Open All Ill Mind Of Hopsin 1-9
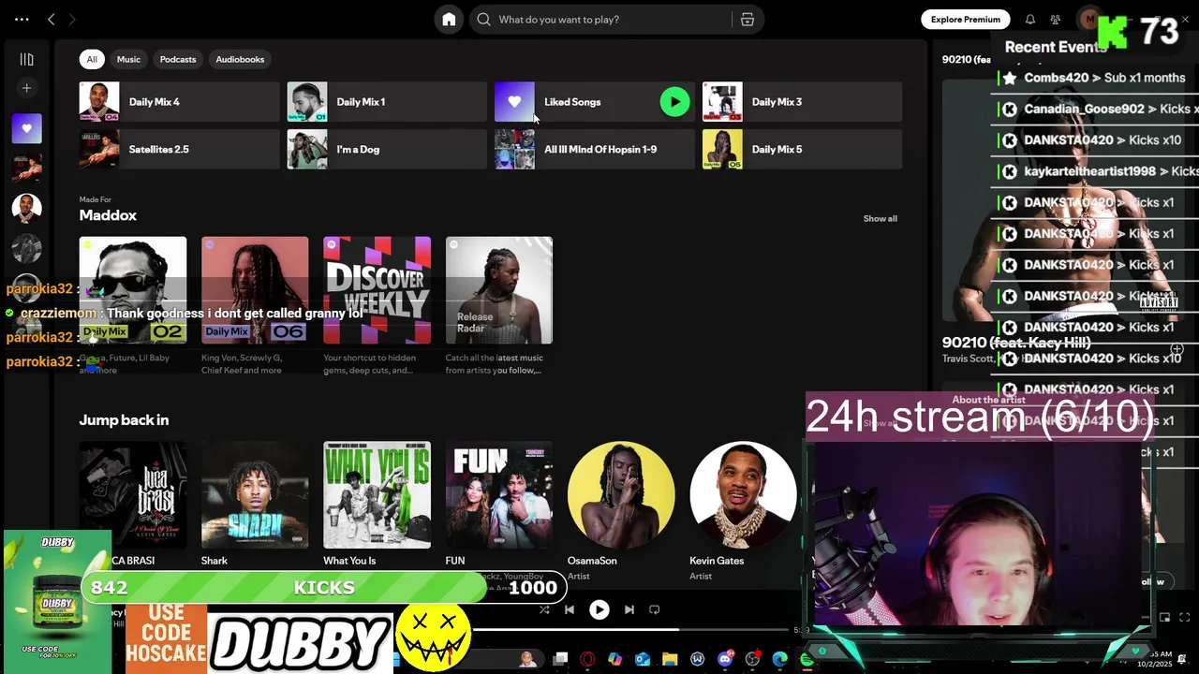1199x674 pixels. coord(595,149)
